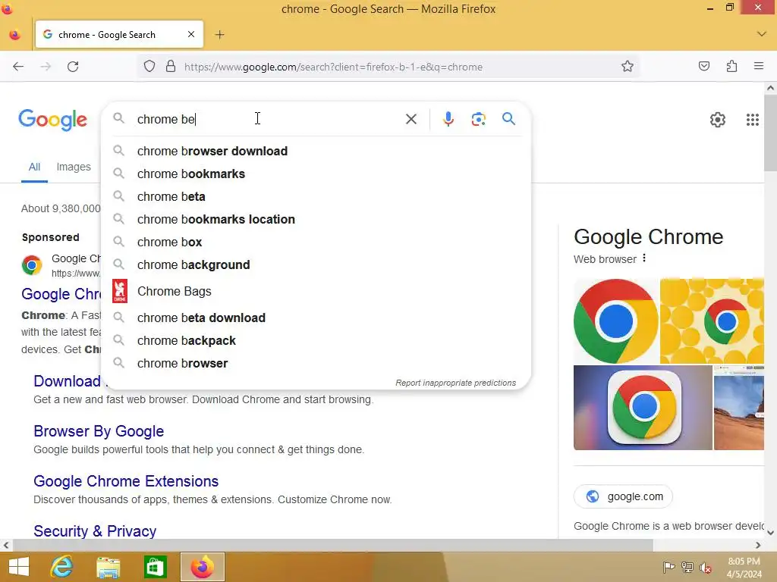The height and width of the screenshot is (582, 777).
Task: Click the network tray icon
Action: 687,568
